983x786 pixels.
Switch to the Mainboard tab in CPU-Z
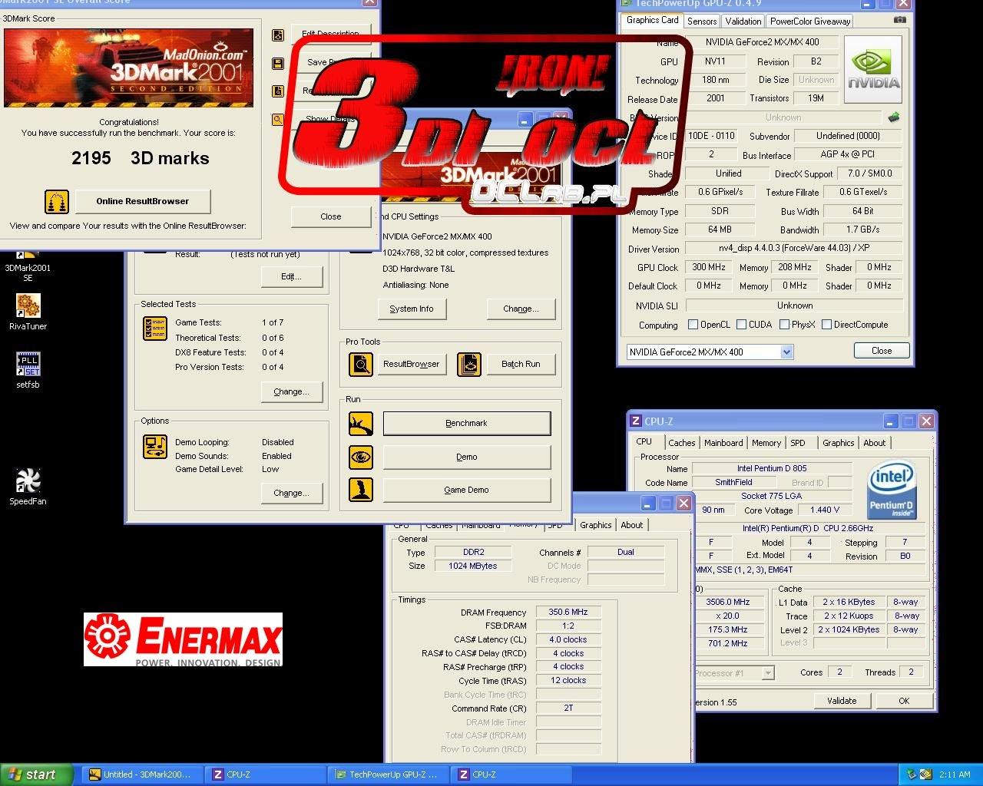723,443
